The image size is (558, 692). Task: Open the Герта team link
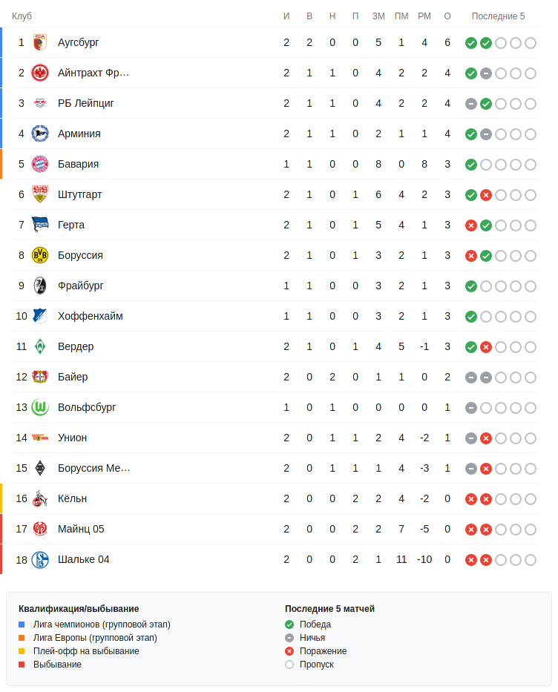pos(71,225)
